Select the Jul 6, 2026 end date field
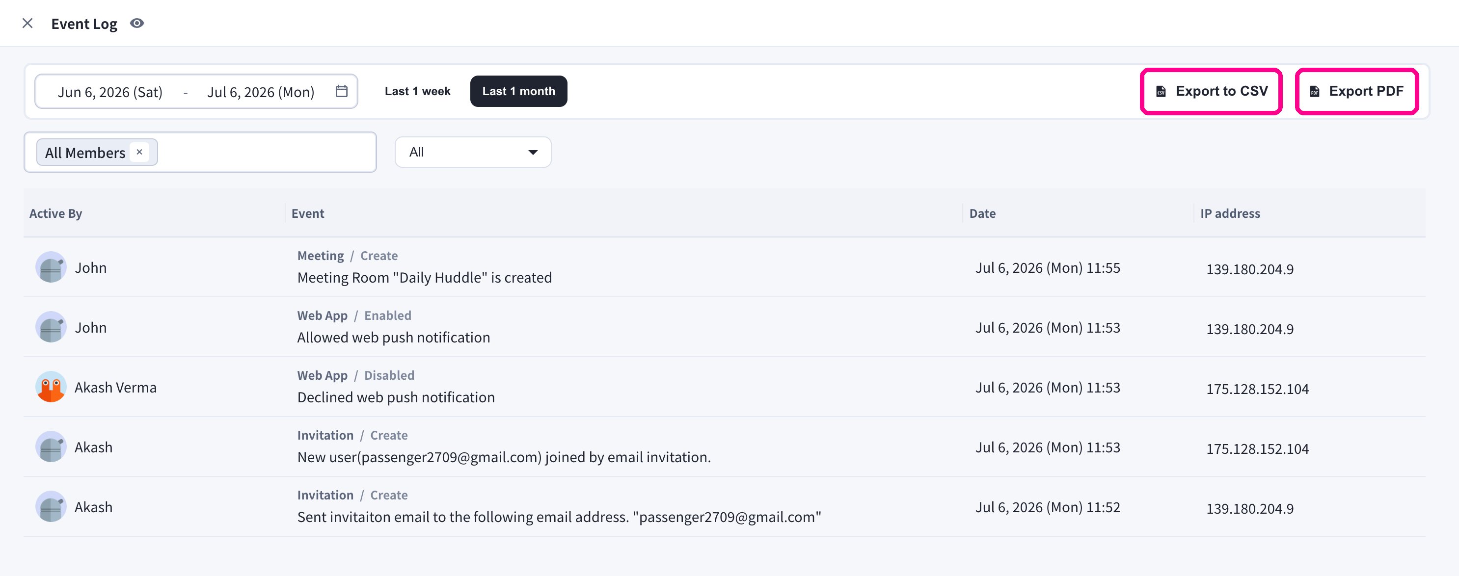 click(261, 92)
